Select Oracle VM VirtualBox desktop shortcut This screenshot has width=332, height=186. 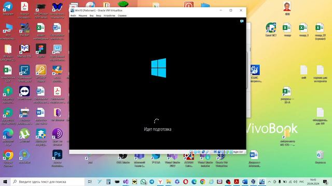point(222,160)
